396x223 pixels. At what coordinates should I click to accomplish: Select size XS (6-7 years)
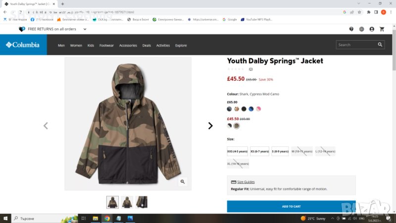coord(259,151)
